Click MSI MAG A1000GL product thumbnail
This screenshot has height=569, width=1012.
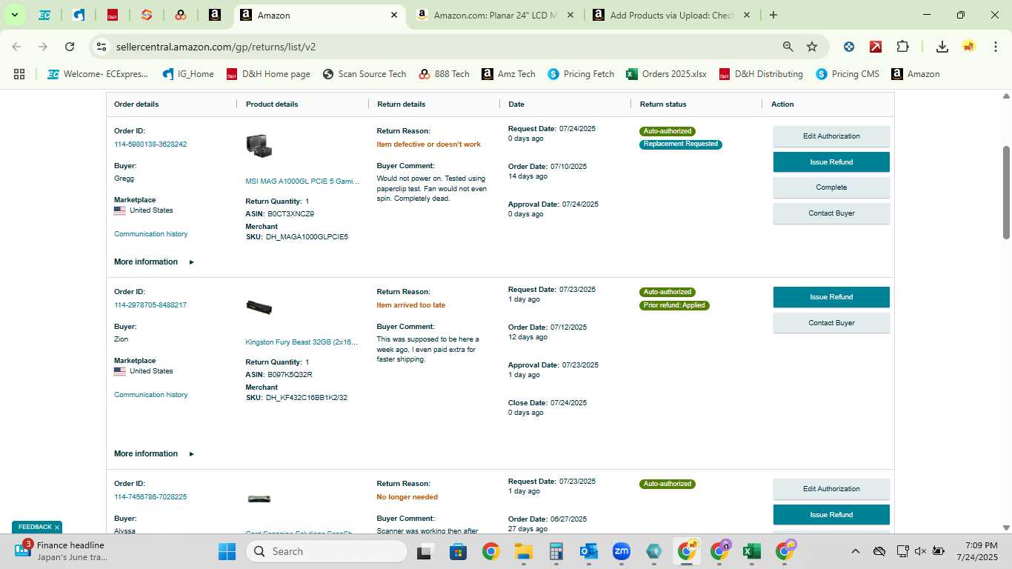pyautogui.click(x=259, y=146)
